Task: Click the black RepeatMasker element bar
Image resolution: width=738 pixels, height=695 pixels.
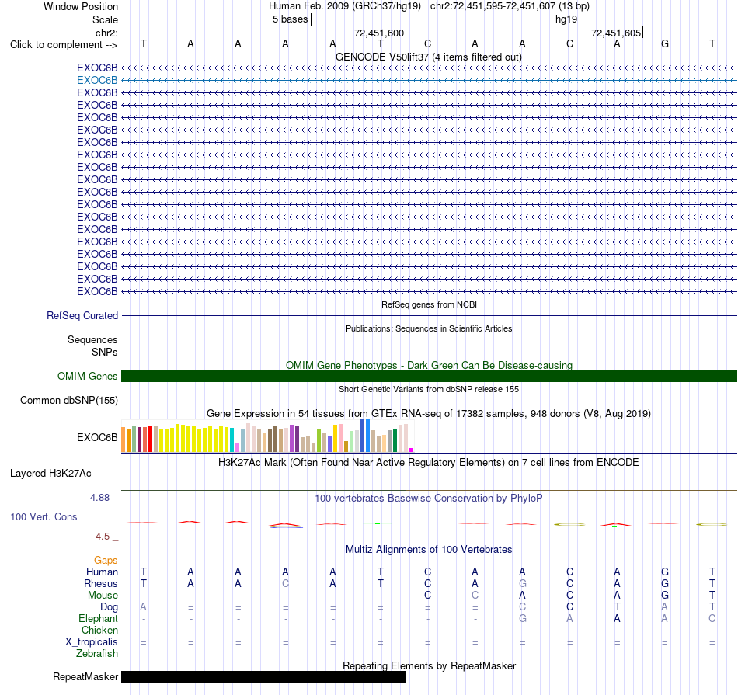Action: click(263, 676)
